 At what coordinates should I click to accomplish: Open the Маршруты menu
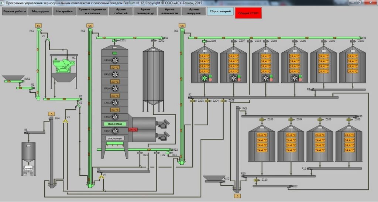click(x=40, y=11)
